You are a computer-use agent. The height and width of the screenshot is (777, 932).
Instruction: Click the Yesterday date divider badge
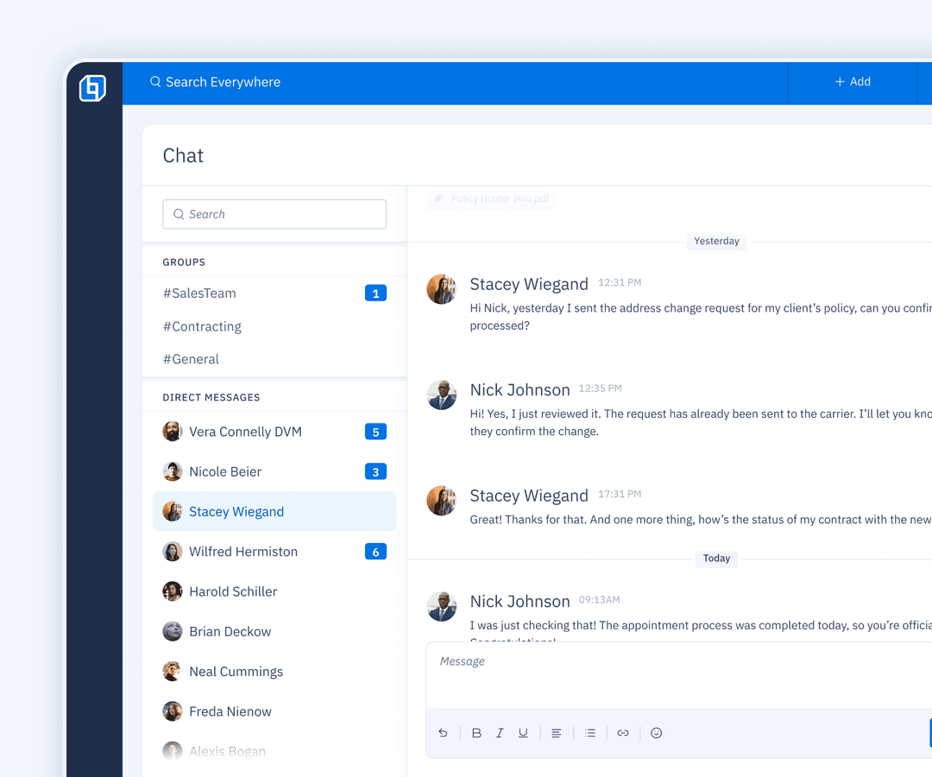point(716,241)
